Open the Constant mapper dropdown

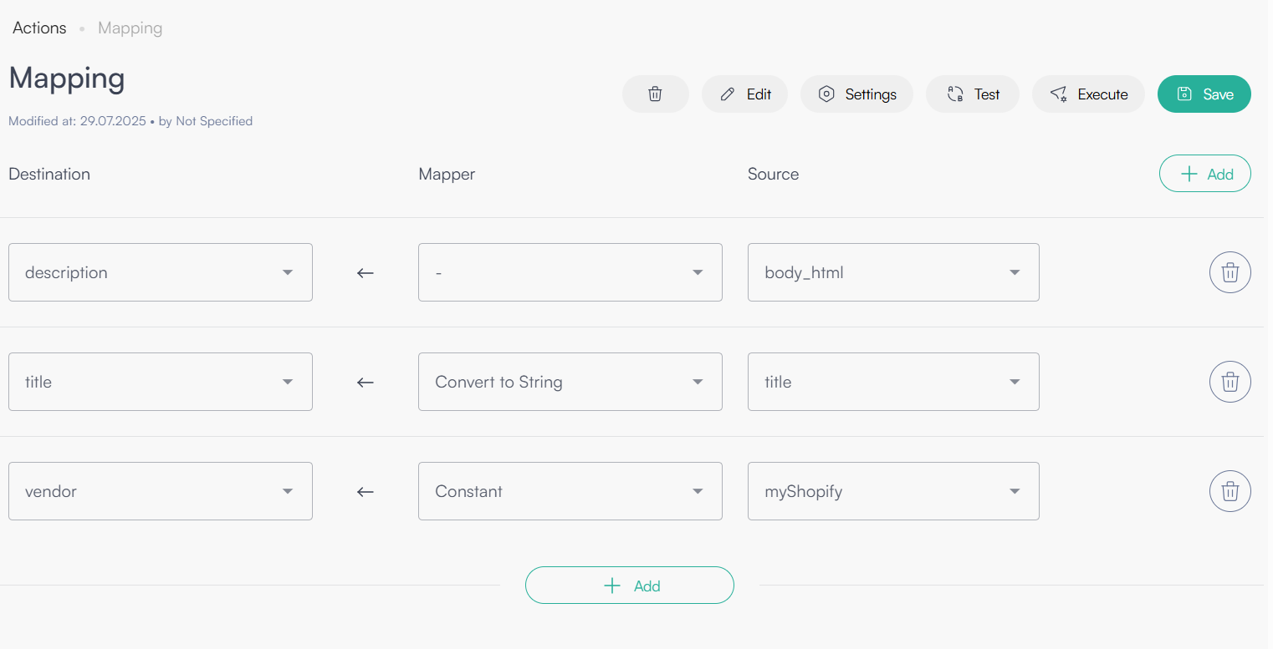pyautogui.click(x=570, y=491)
